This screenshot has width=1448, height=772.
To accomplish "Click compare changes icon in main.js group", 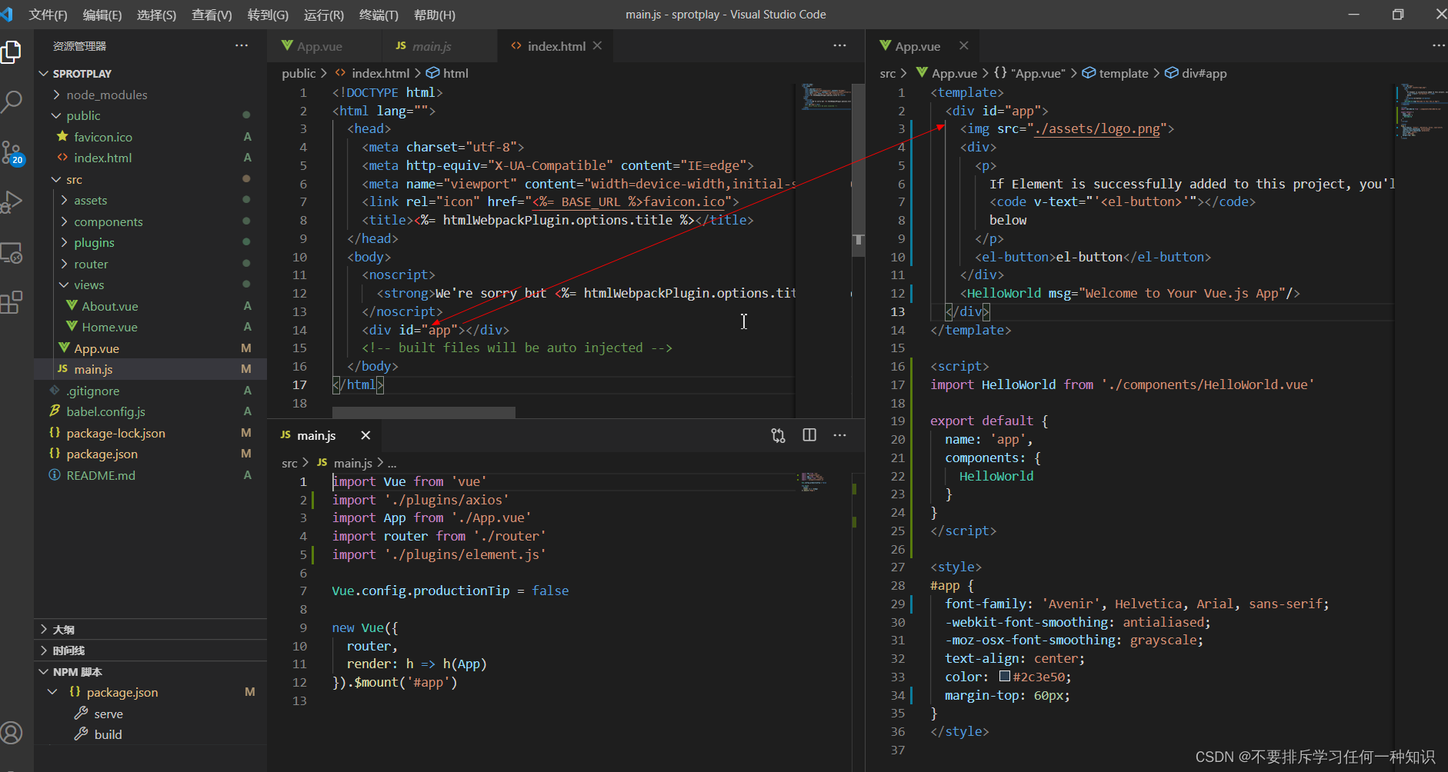I will tap(778, 435).
